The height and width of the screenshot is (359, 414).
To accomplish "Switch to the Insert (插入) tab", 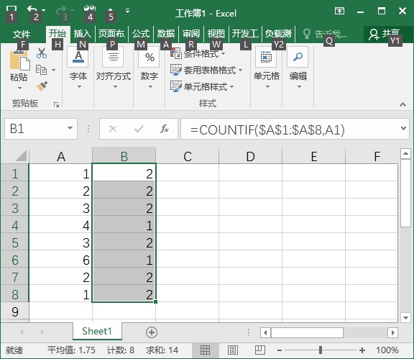I will tap(82, 34).
